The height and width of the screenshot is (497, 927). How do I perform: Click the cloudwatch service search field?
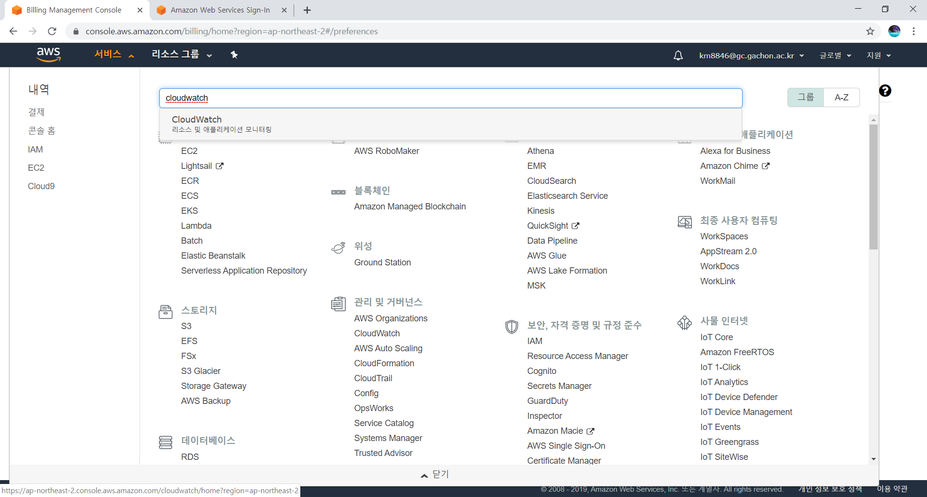coord(450,98)
